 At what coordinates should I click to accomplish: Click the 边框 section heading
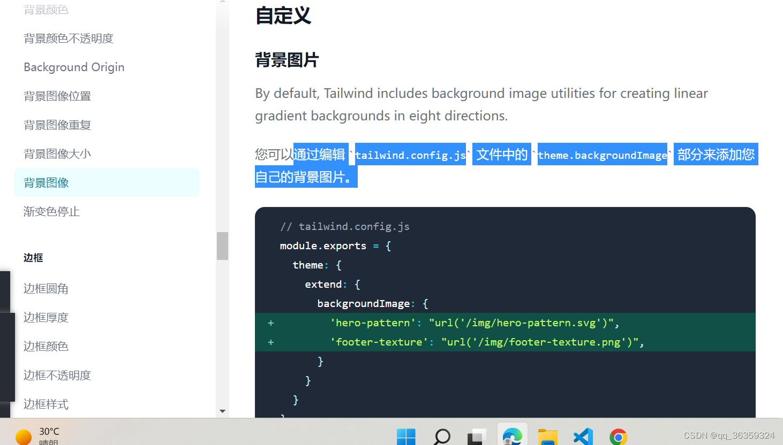click(33, 258)
